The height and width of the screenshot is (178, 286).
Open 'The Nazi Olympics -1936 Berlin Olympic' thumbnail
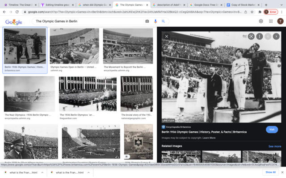pos(29,94)
